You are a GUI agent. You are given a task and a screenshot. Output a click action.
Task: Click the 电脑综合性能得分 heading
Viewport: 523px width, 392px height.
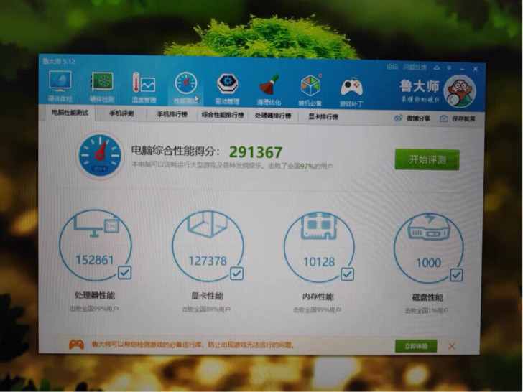(175, 151)
